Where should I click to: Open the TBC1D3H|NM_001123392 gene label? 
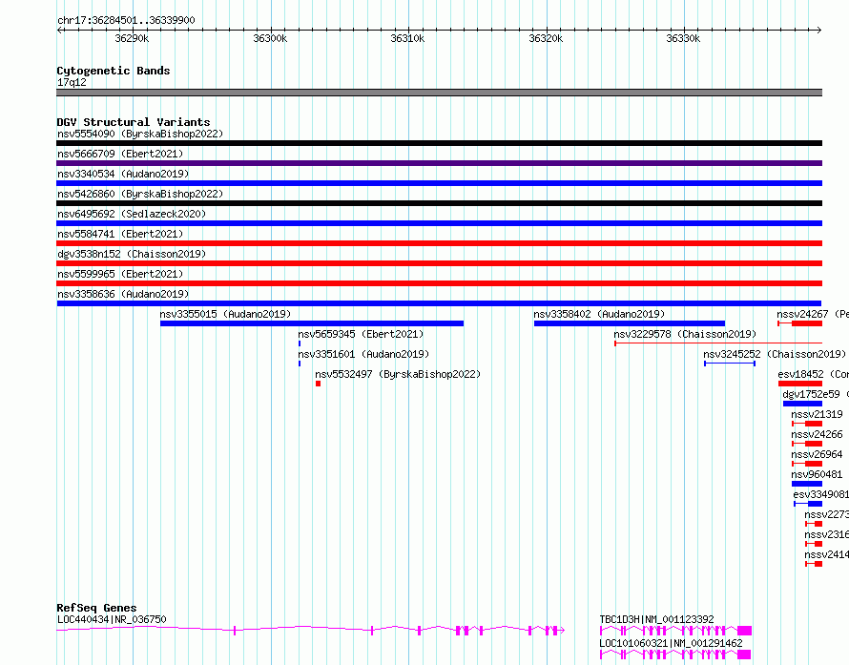(x=656, y=619)
